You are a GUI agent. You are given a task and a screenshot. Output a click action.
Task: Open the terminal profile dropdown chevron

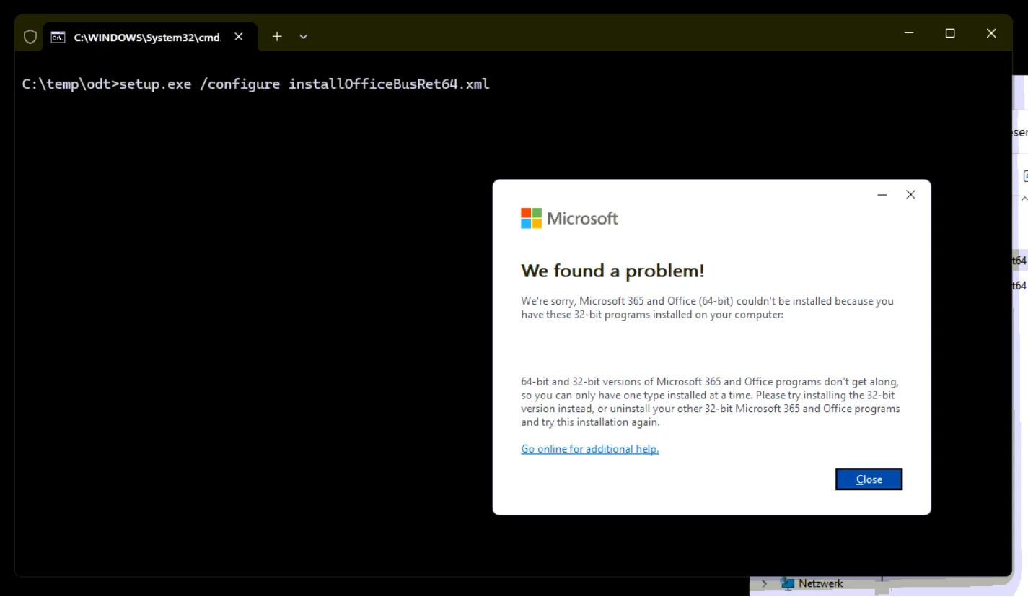pyautogui.click(x=303, y=36)
